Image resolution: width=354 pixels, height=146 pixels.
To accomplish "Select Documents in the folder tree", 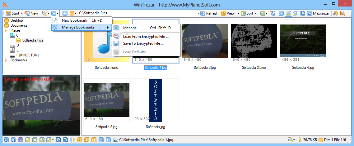I will pyautogui.click(x=19, y=25).
